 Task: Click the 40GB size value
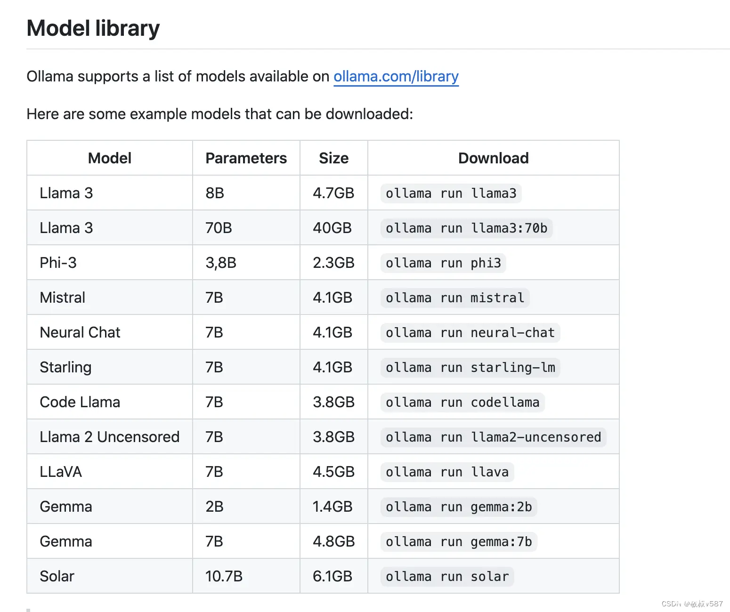333,228
